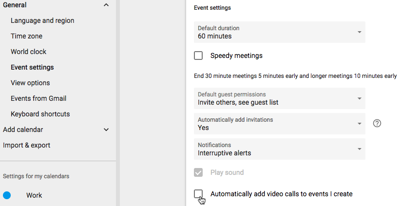This screenshot has width=400, height=206.
Task: Enable the Speedy meetings checkbox
Action: point(198,56)
